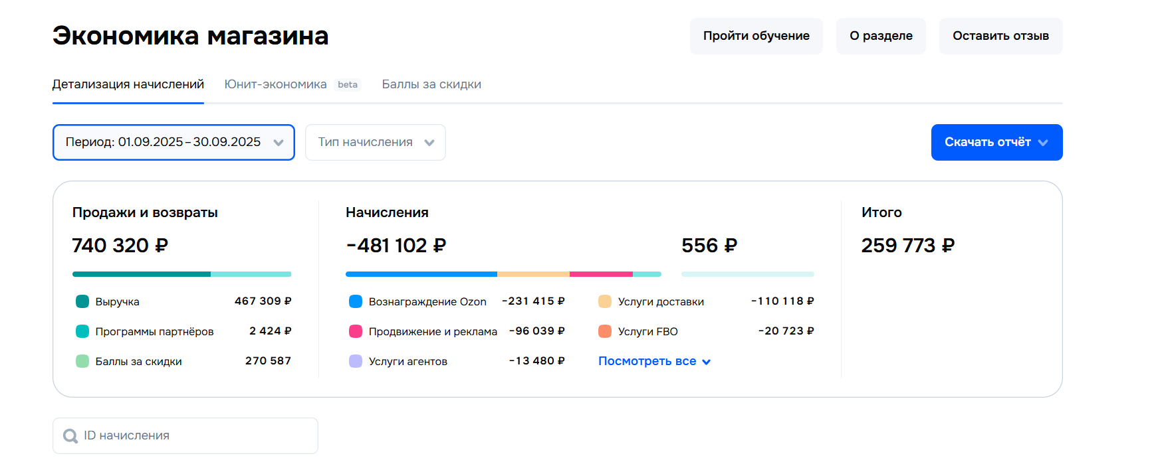Click the Пройти обучение button
Screen dimensions: 1154x466
point(756,36)
